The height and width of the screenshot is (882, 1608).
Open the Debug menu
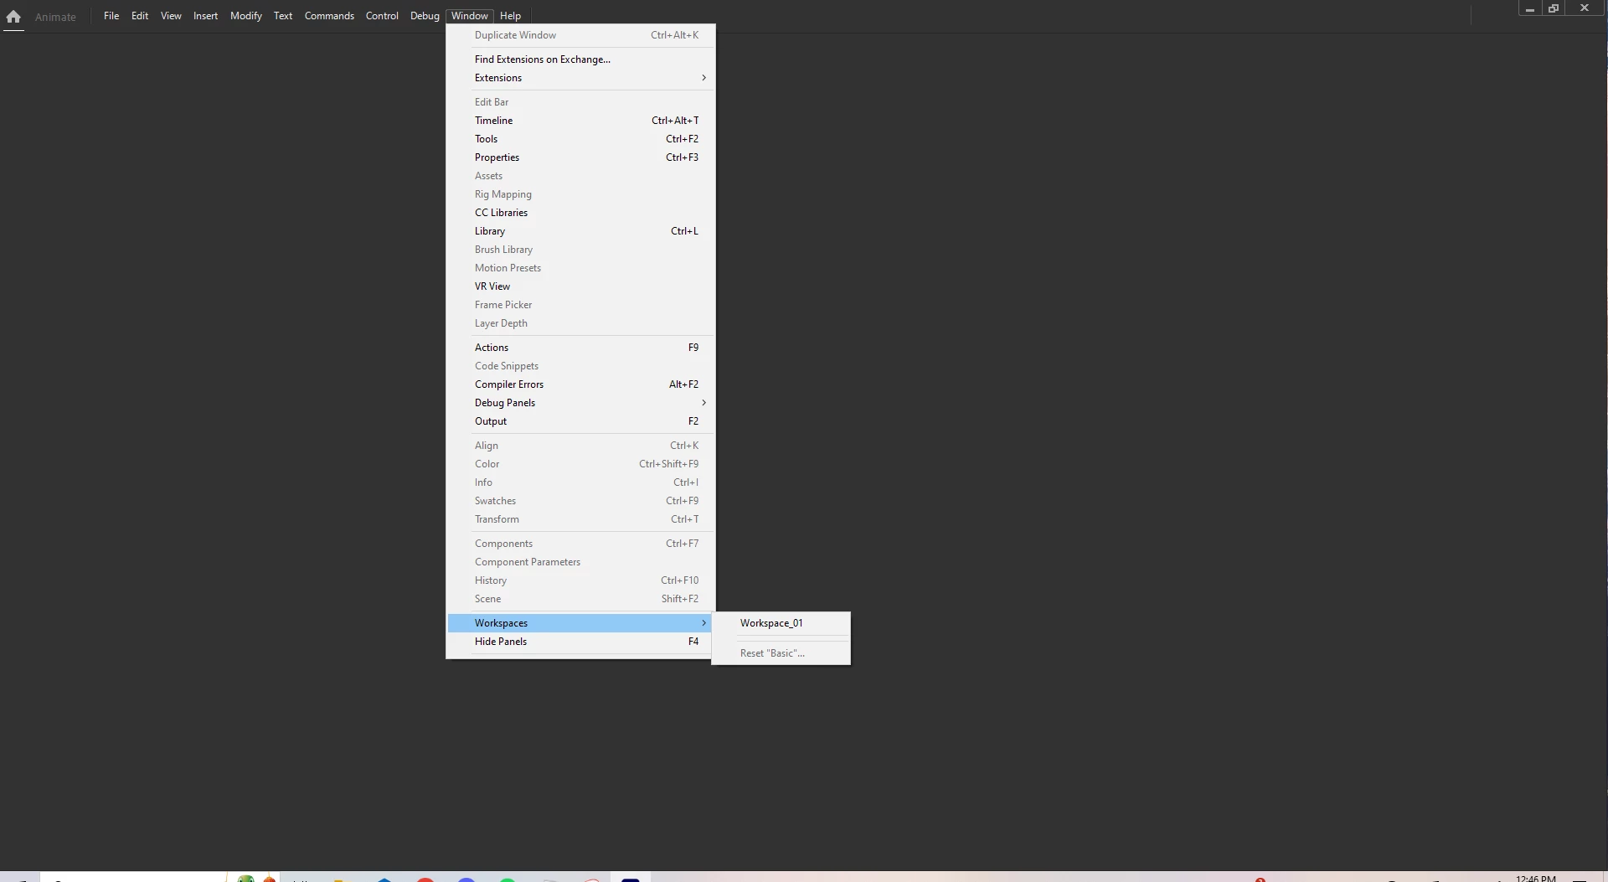click(x=425, y=16)
